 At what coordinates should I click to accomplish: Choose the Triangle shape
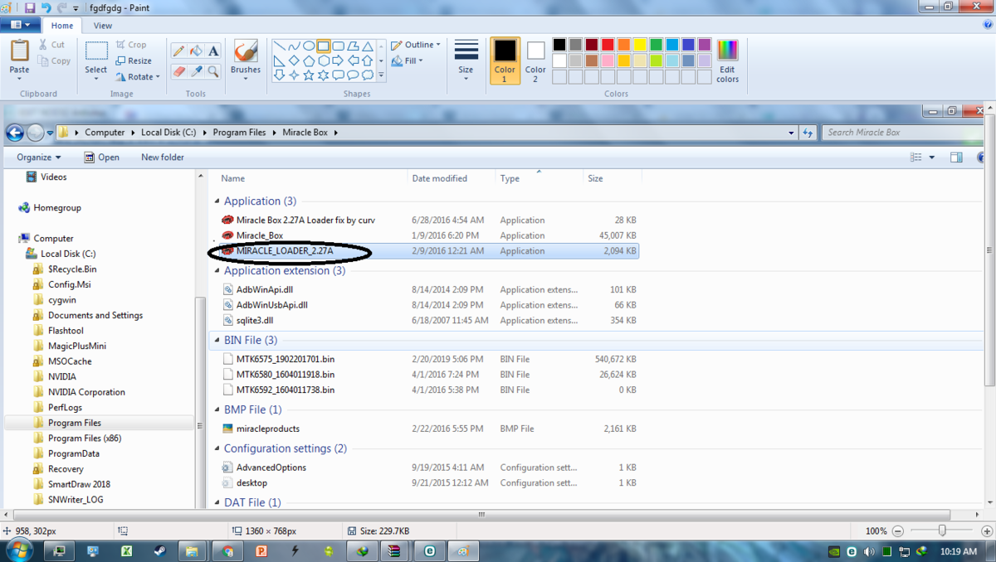(368, 46)
